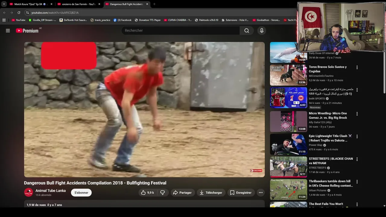386x217 pixels.
Task: Open the Power Slap channel name
Action: click(315, 145)
